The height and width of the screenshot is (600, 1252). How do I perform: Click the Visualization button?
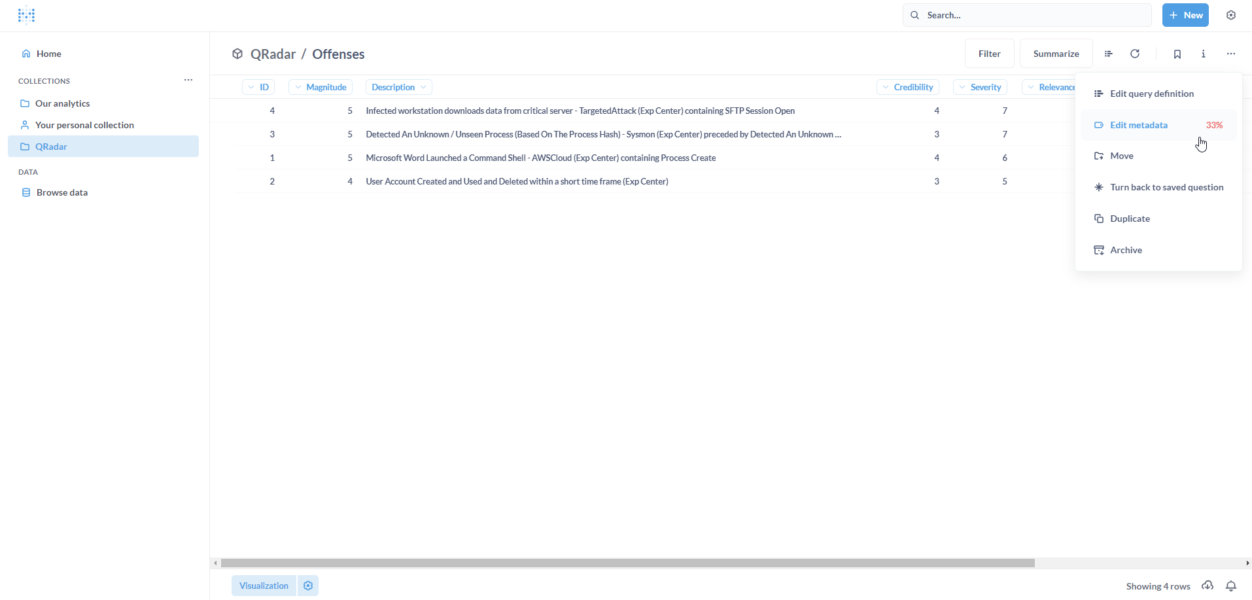[264, 586]
